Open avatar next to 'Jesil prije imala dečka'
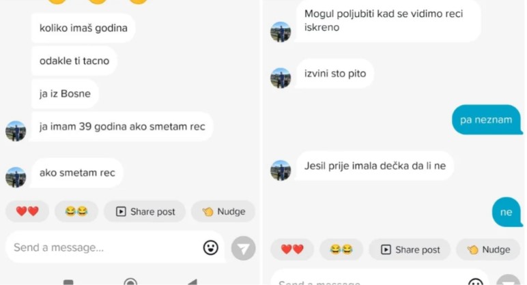Viewport: 527px width, 285px height. pos(281,170)
